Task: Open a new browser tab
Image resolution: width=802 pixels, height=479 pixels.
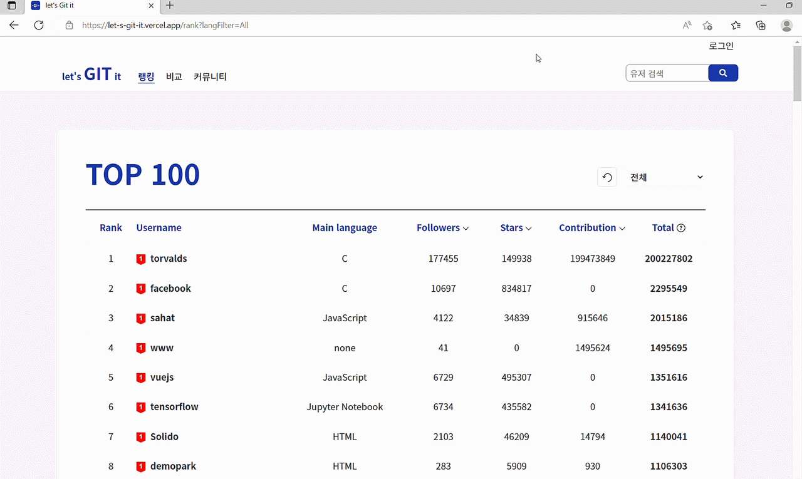Action: [169, 6]
